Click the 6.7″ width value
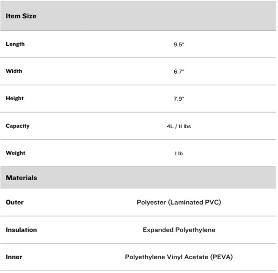Screen dimensions: 278x273 pos(179,72)
